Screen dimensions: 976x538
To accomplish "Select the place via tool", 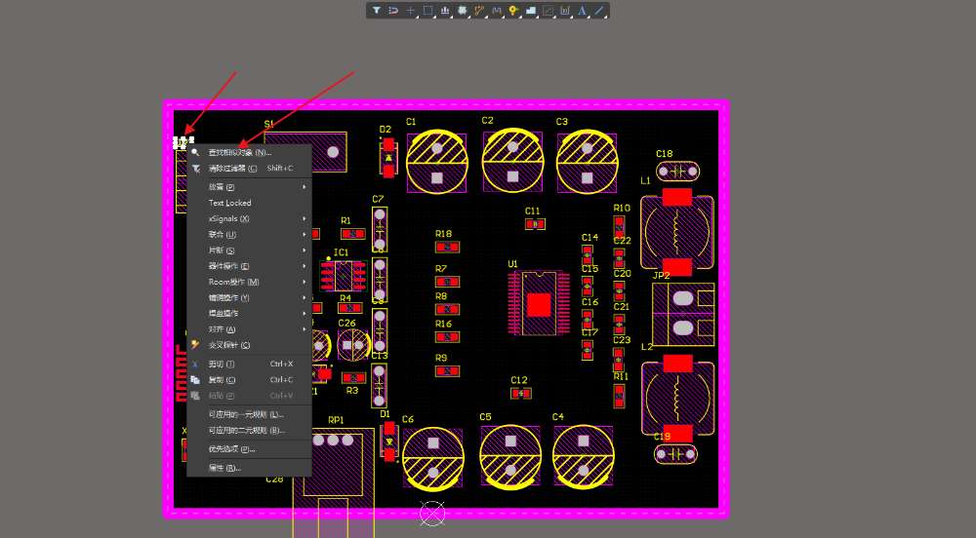I will (x=513, y=11).
